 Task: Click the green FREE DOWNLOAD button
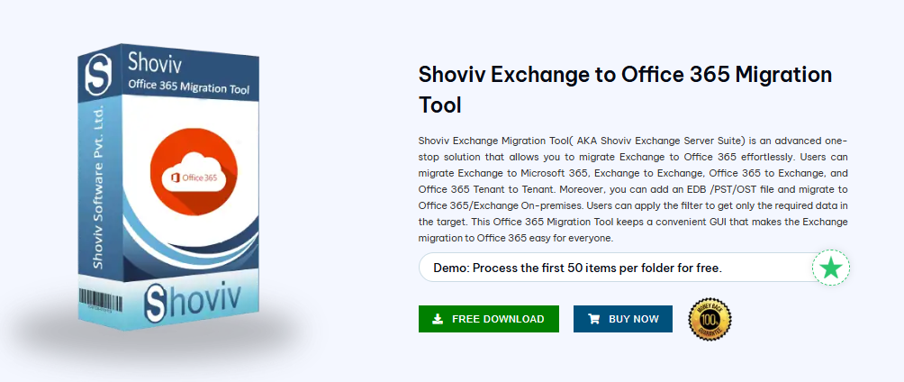488,319
